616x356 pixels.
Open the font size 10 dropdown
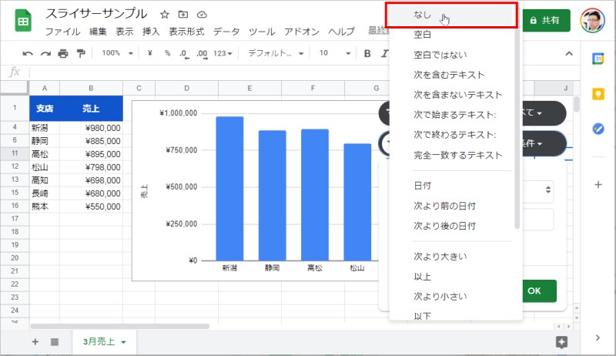[334, 53]
